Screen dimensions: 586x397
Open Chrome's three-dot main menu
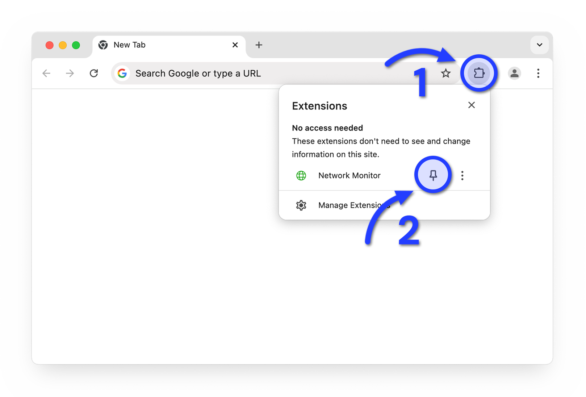click(538, 74)
